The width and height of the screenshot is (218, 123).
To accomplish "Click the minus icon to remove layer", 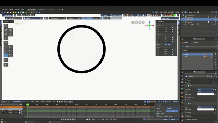I will click(216, 56).
